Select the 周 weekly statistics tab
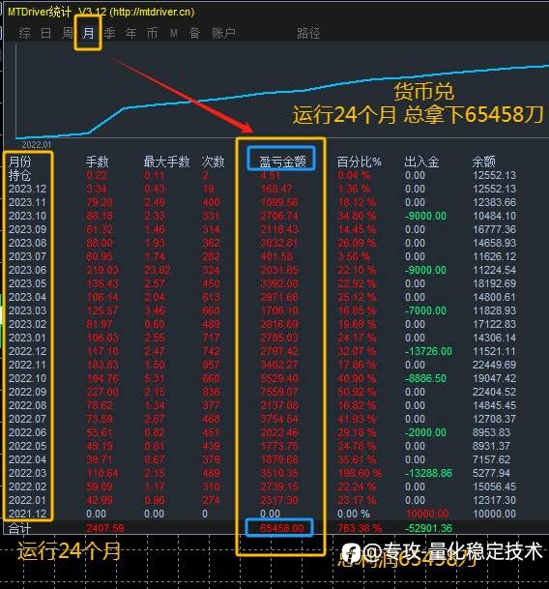Screen dimensions: 549x589 tap(68, 33)
